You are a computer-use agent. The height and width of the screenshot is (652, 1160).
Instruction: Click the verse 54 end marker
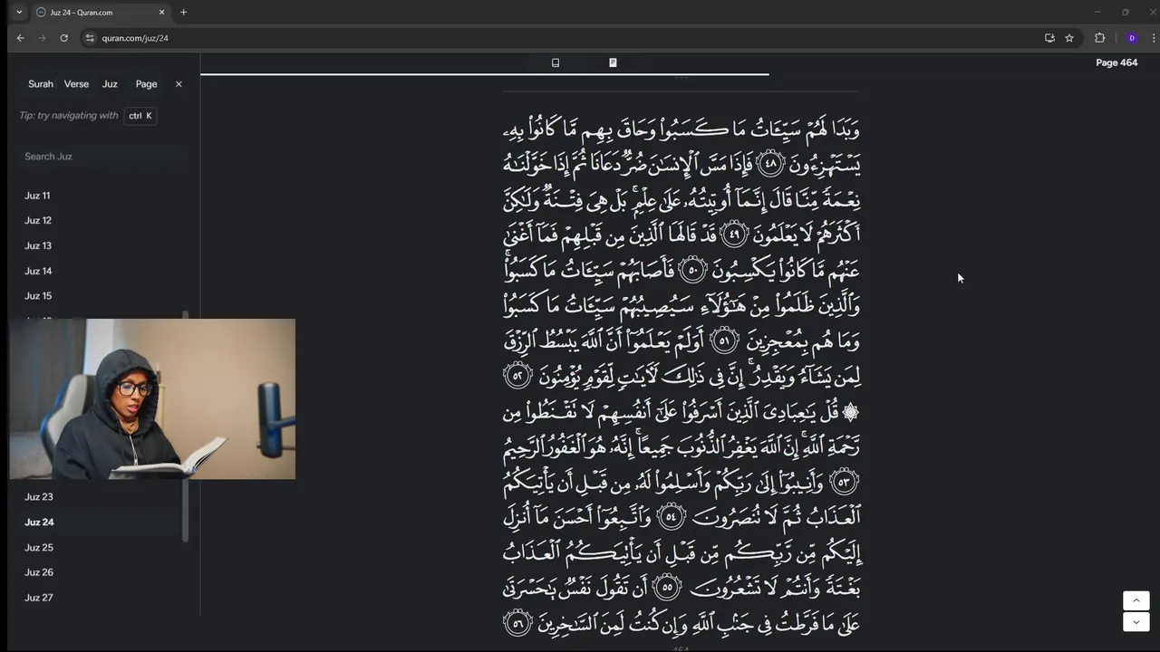tap(672, 517)
